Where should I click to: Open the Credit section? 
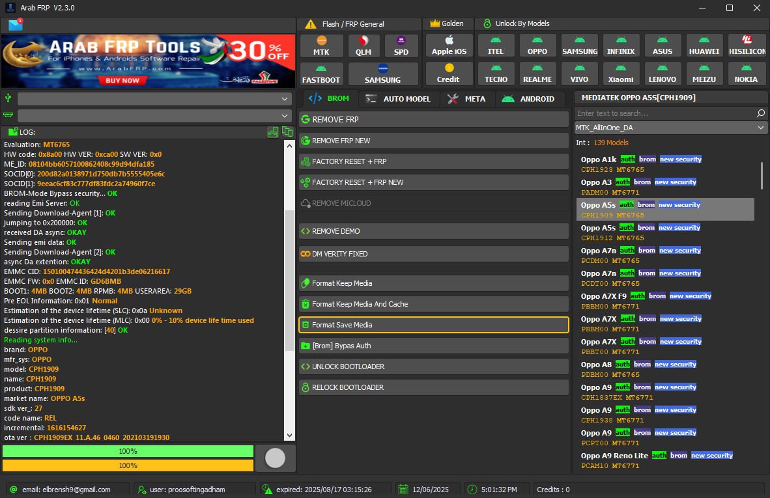(x=449, y=73)
